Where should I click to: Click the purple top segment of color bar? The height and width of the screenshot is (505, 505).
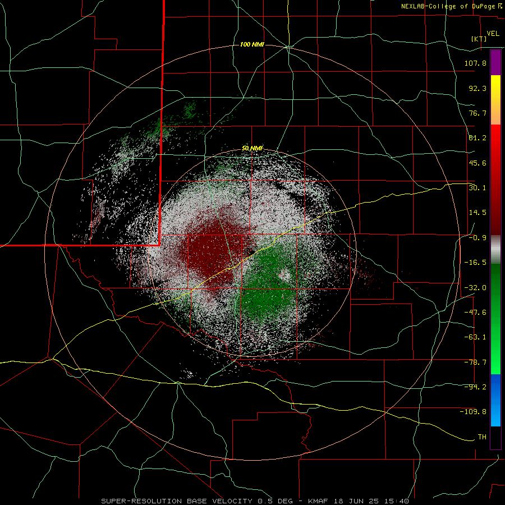(495, 62)
